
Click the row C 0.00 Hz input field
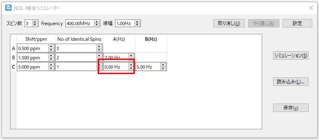[115, 67]
